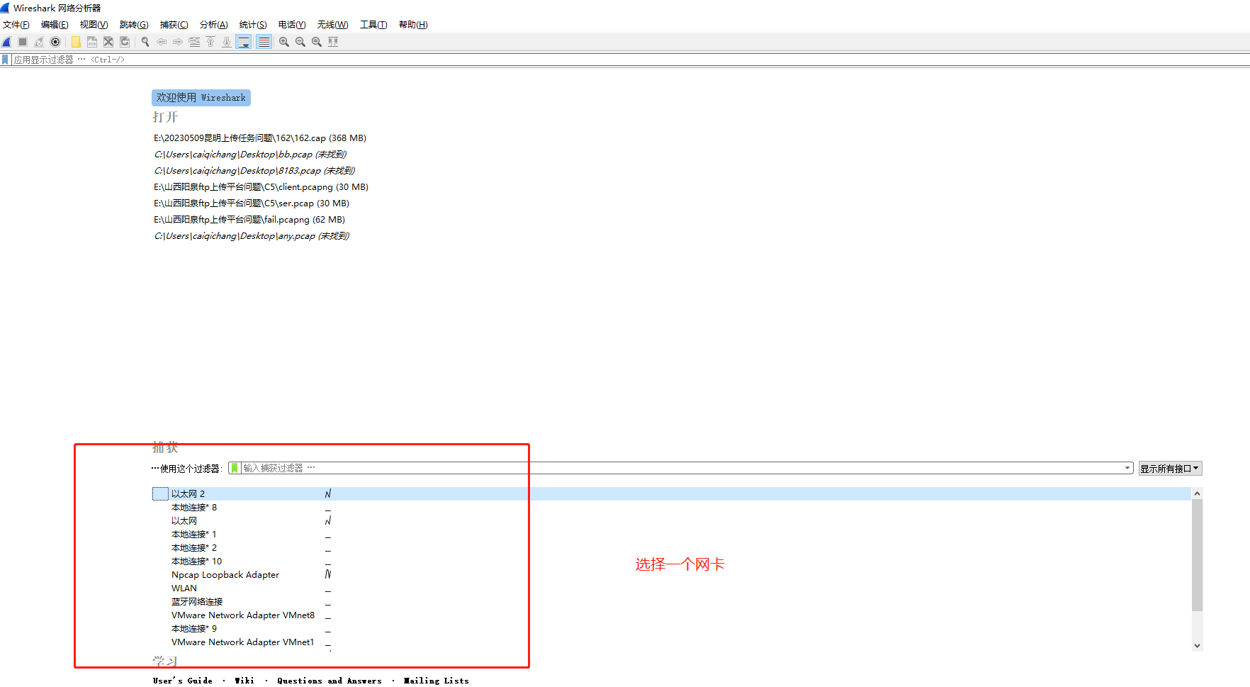Jump to first packet icon
The height and width of the screenshot is (687, 1250).
[x=210, y=42]
